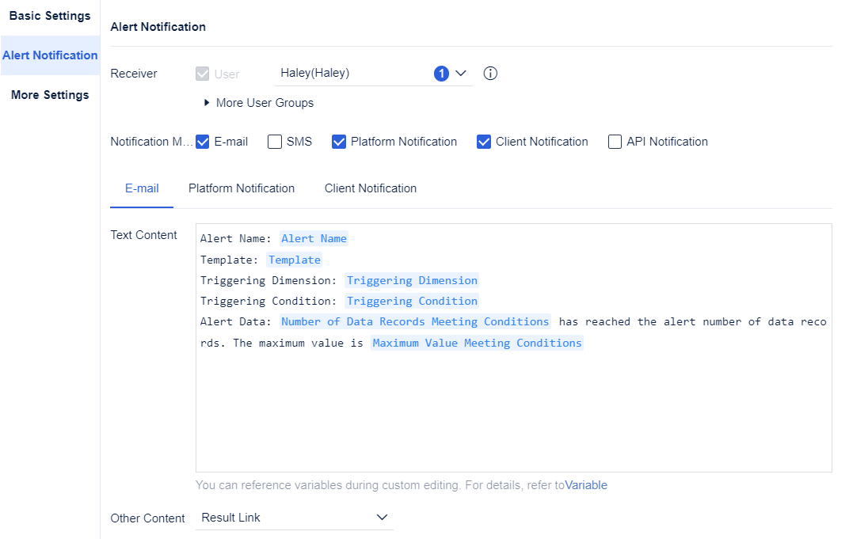Click the Alert Notification page heading

[x=158, y=27]
